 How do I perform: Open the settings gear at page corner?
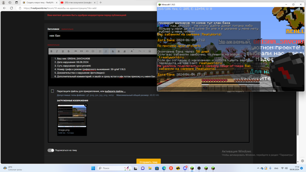pos(302,161)
